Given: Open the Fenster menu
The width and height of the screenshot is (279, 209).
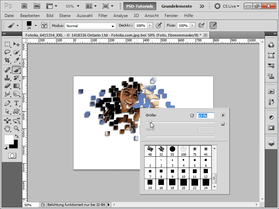Looking at the screenshot, I should [x=171, y=16].
